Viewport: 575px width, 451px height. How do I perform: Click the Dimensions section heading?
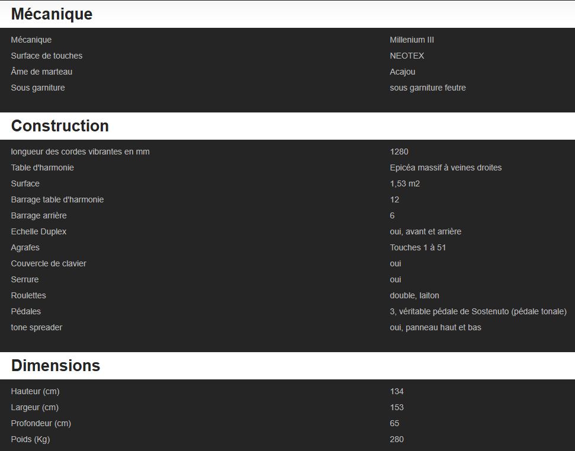(56, 366)
